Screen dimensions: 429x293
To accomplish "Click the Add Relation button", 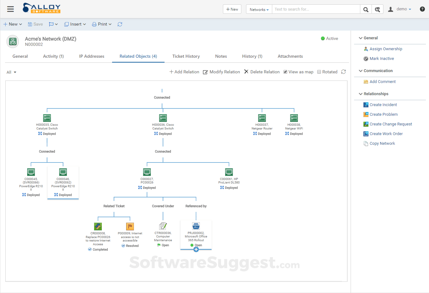I will (x=184, y=71).
